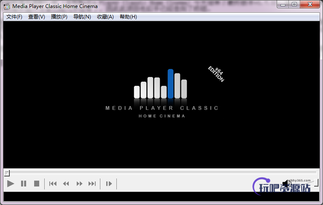The image size is (323, 205).
Task: Open the 导航(N) menu
Action: (x=82, y=17)
